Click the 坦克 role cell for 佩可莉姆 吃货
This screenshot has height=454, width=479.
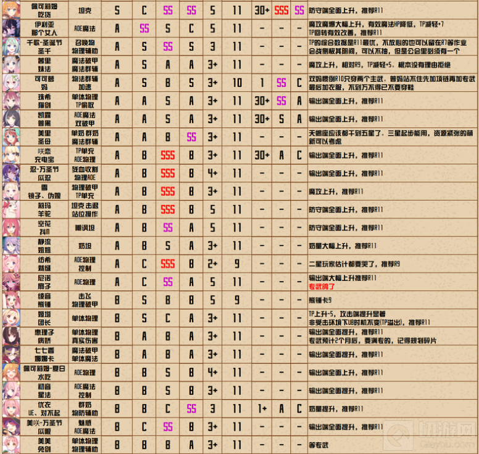click(85, 10)
